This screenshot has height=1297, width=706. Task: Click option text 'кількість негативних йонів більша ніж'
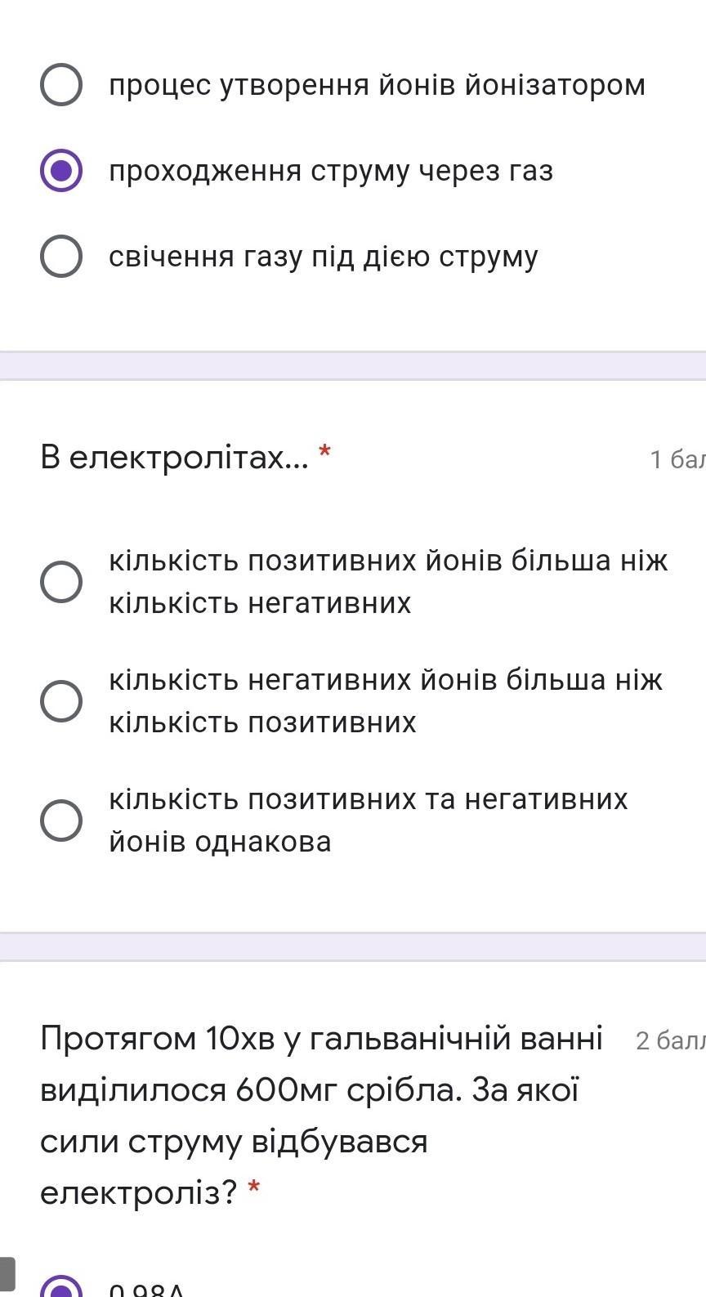pyautogui.click(x=386, y=680)
